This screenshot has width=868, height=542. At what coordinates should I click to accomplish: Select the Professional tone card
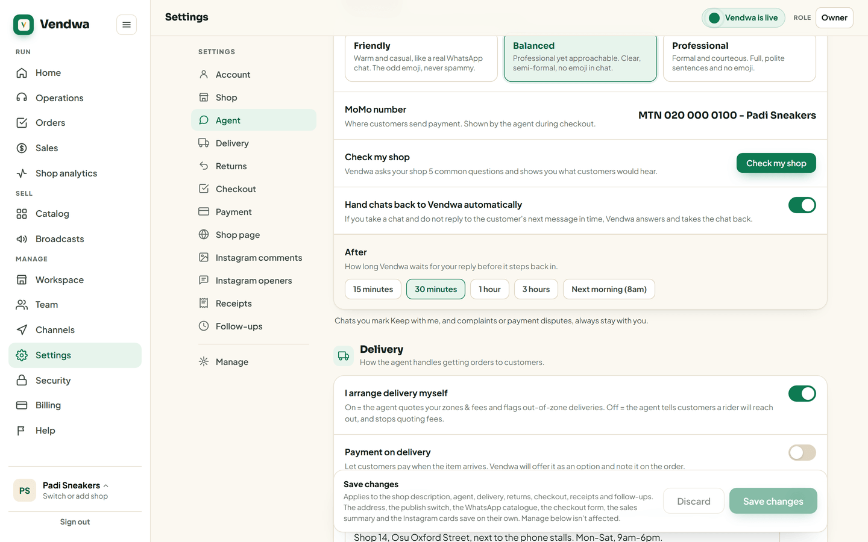click(x=740, y=58)
